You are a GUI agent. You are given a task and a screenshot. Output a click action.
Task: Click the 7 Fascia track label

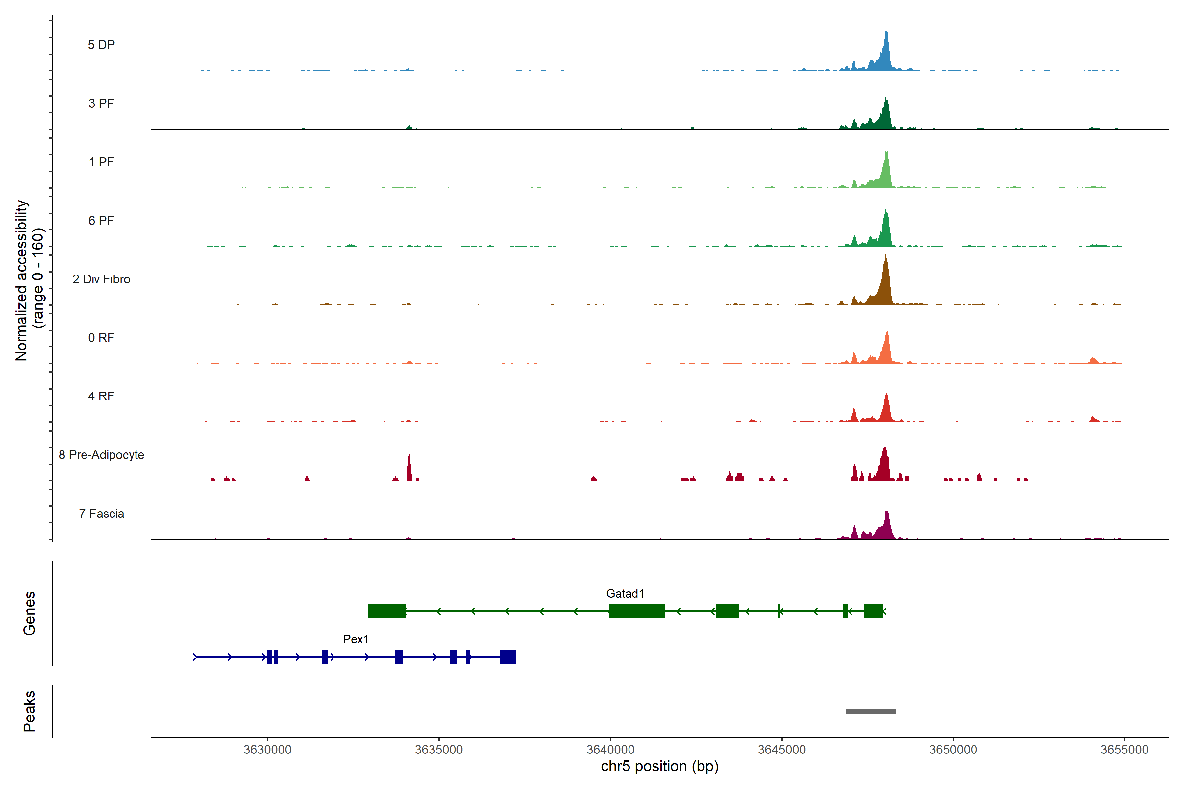tap(101, 514)
